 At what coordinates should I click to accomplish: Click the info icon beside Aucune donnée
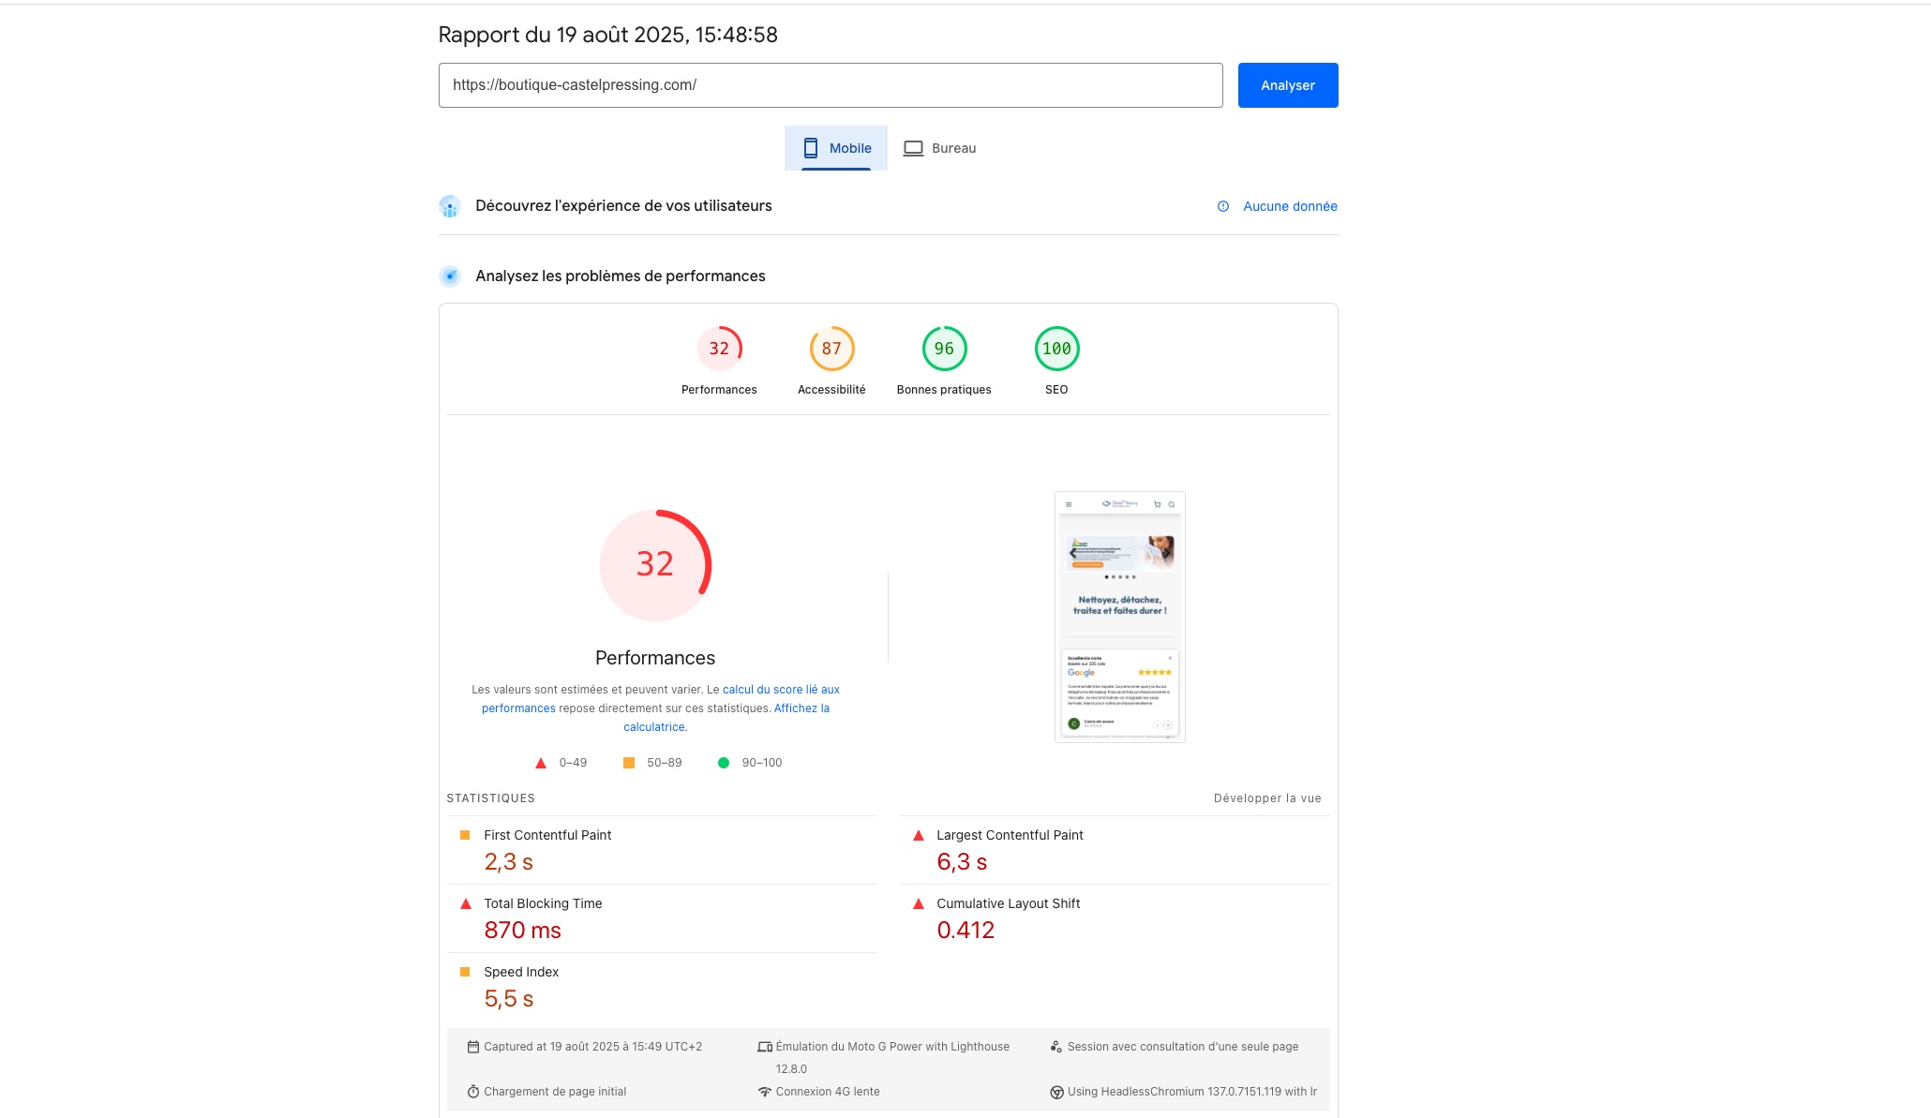[x=1223, y=206]
